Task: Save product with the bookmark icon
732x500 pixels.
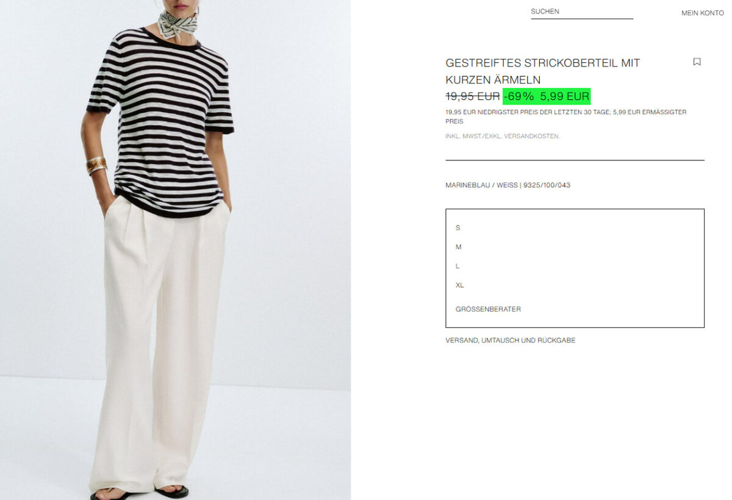Action: pyautogui.click(x=697, y=62)
